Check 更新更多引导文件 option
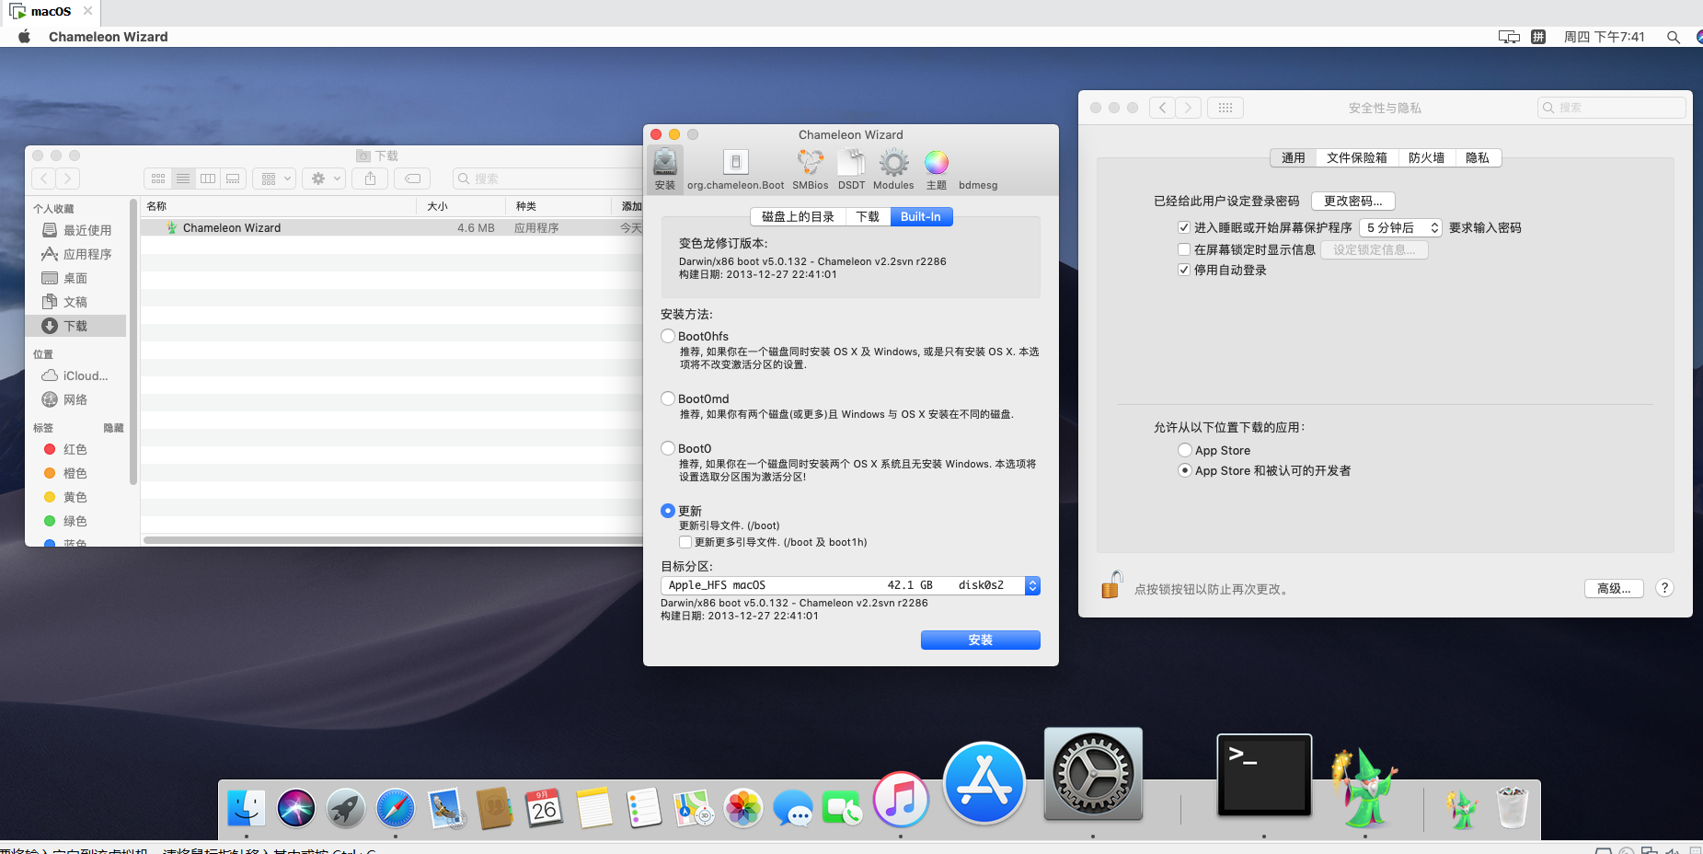 [x=685, y=541]
